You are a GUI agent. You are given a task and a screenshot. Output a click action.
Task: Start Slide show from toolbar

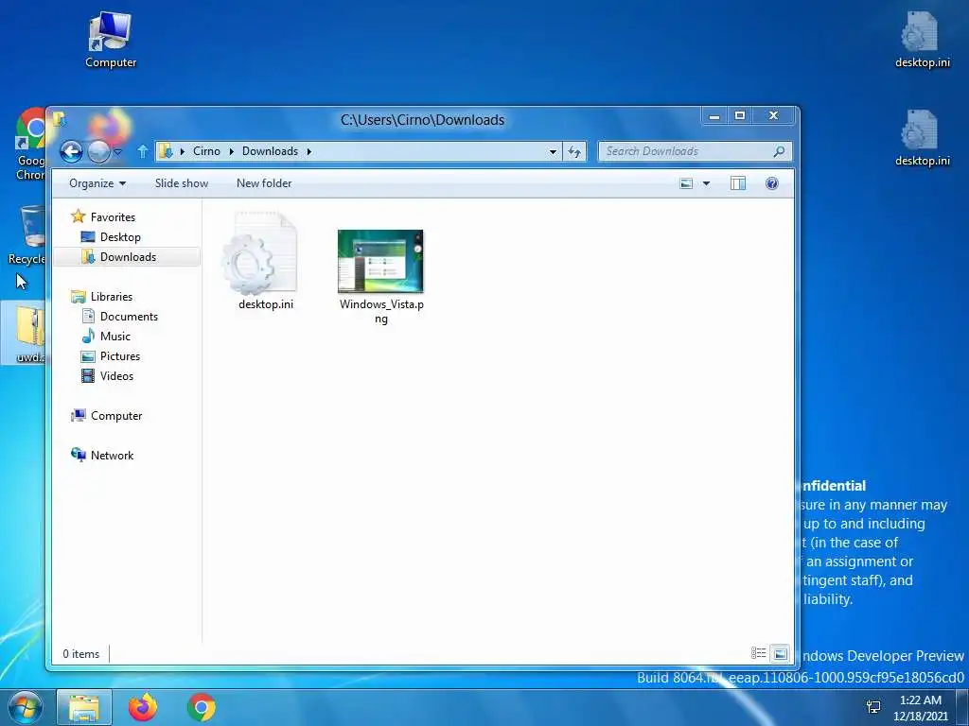click(x=182, y=183)
